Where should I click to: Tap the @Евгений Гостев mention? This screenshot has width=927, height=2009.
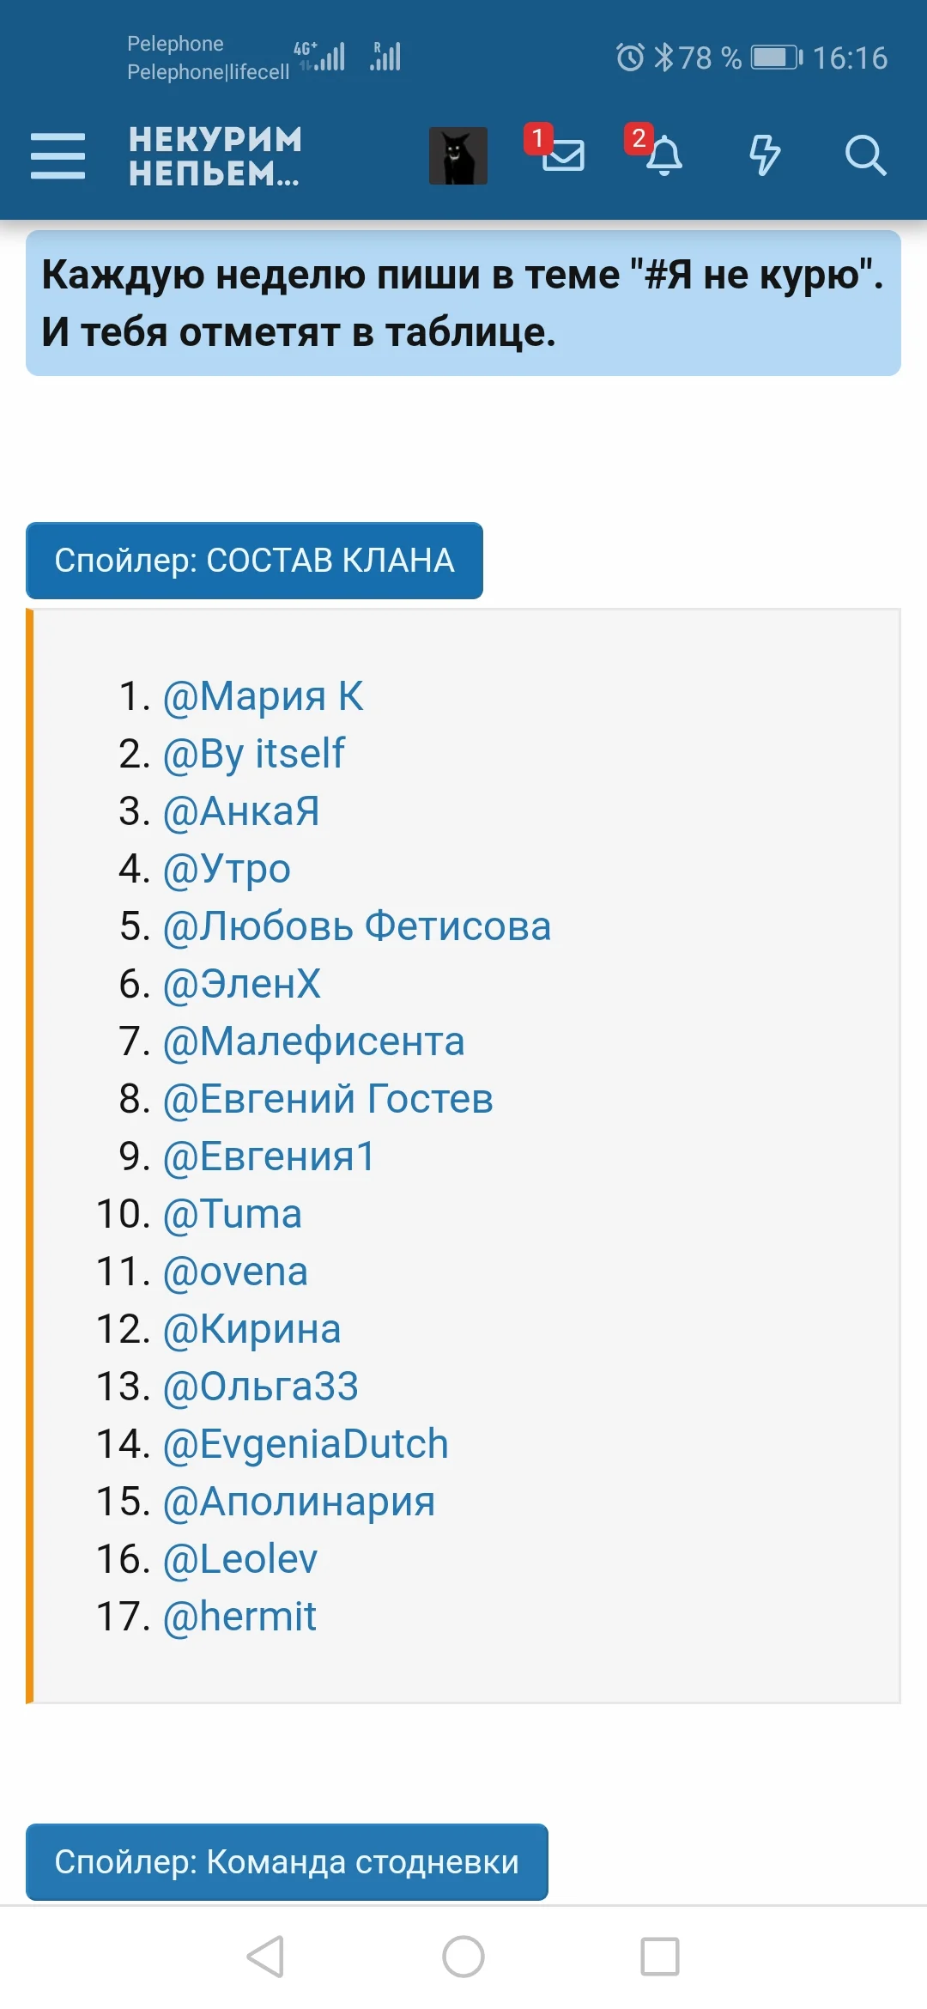pos(328,1099)
